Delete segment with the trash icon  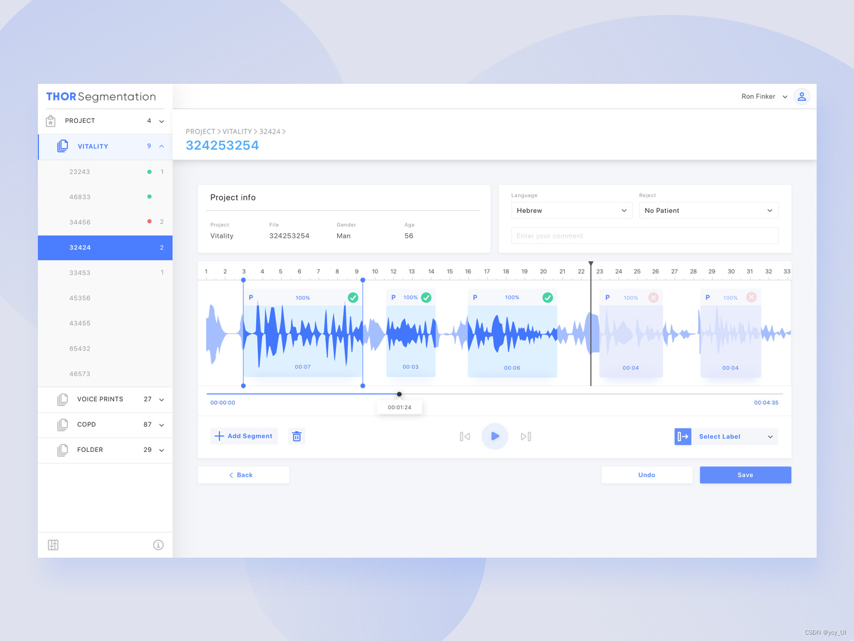pos(297,436)
